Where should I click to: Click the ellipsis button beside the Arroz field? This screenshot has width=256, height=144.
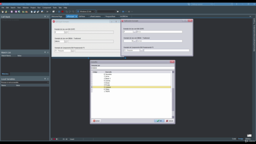point(134,32)
